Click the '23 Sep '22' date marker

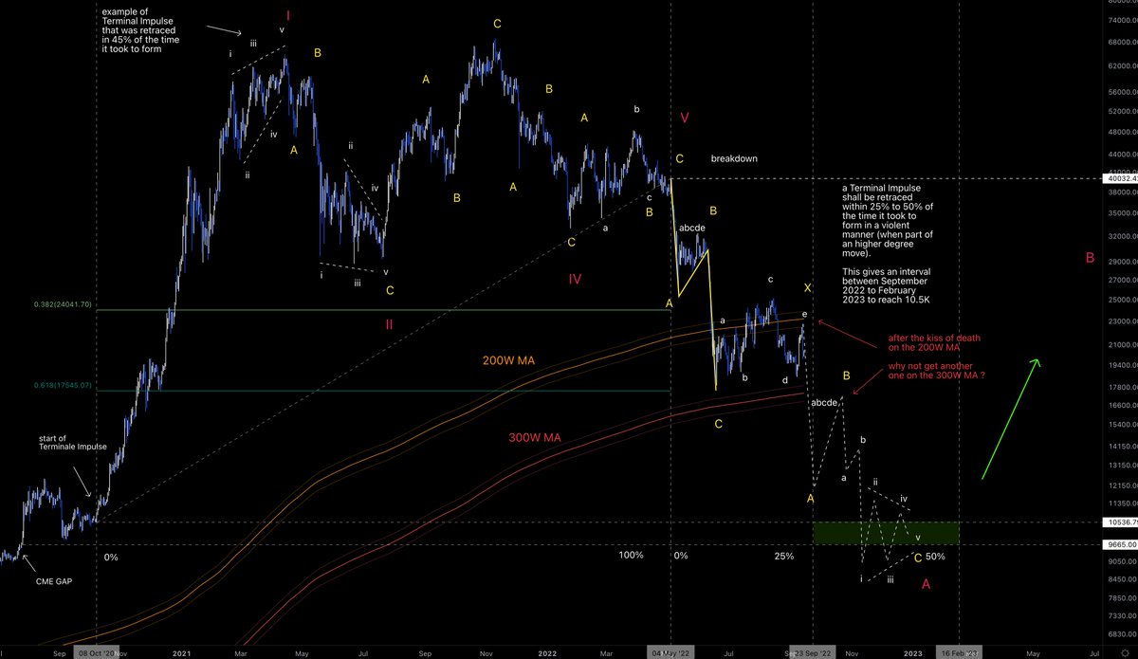[x=813, y=652]
